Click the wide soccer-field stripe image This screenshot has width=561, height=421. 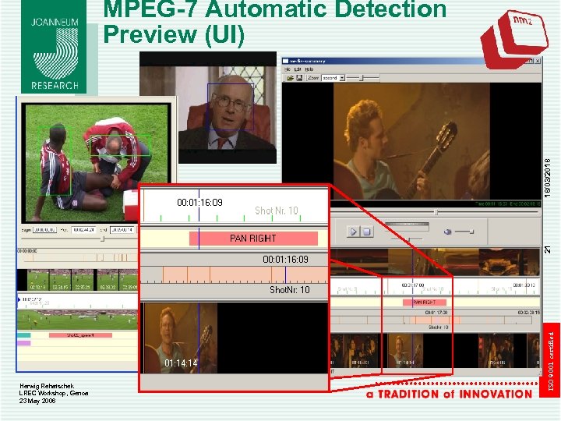[x=77, y=320]
